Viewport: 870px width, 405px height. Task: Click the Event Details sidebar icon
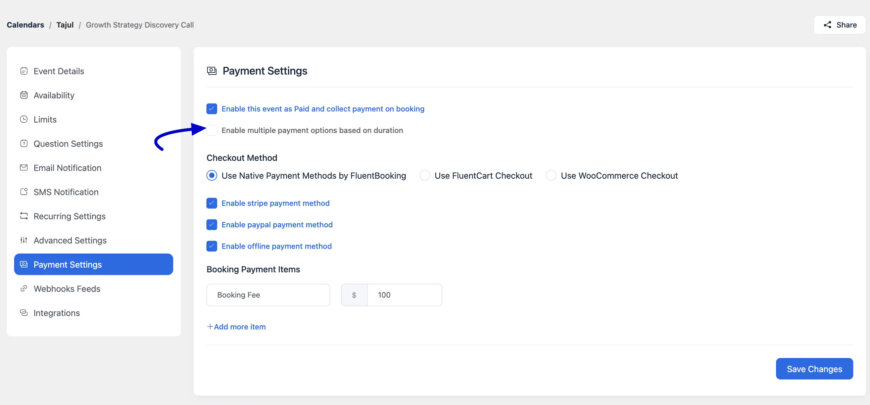click(23, 71)
